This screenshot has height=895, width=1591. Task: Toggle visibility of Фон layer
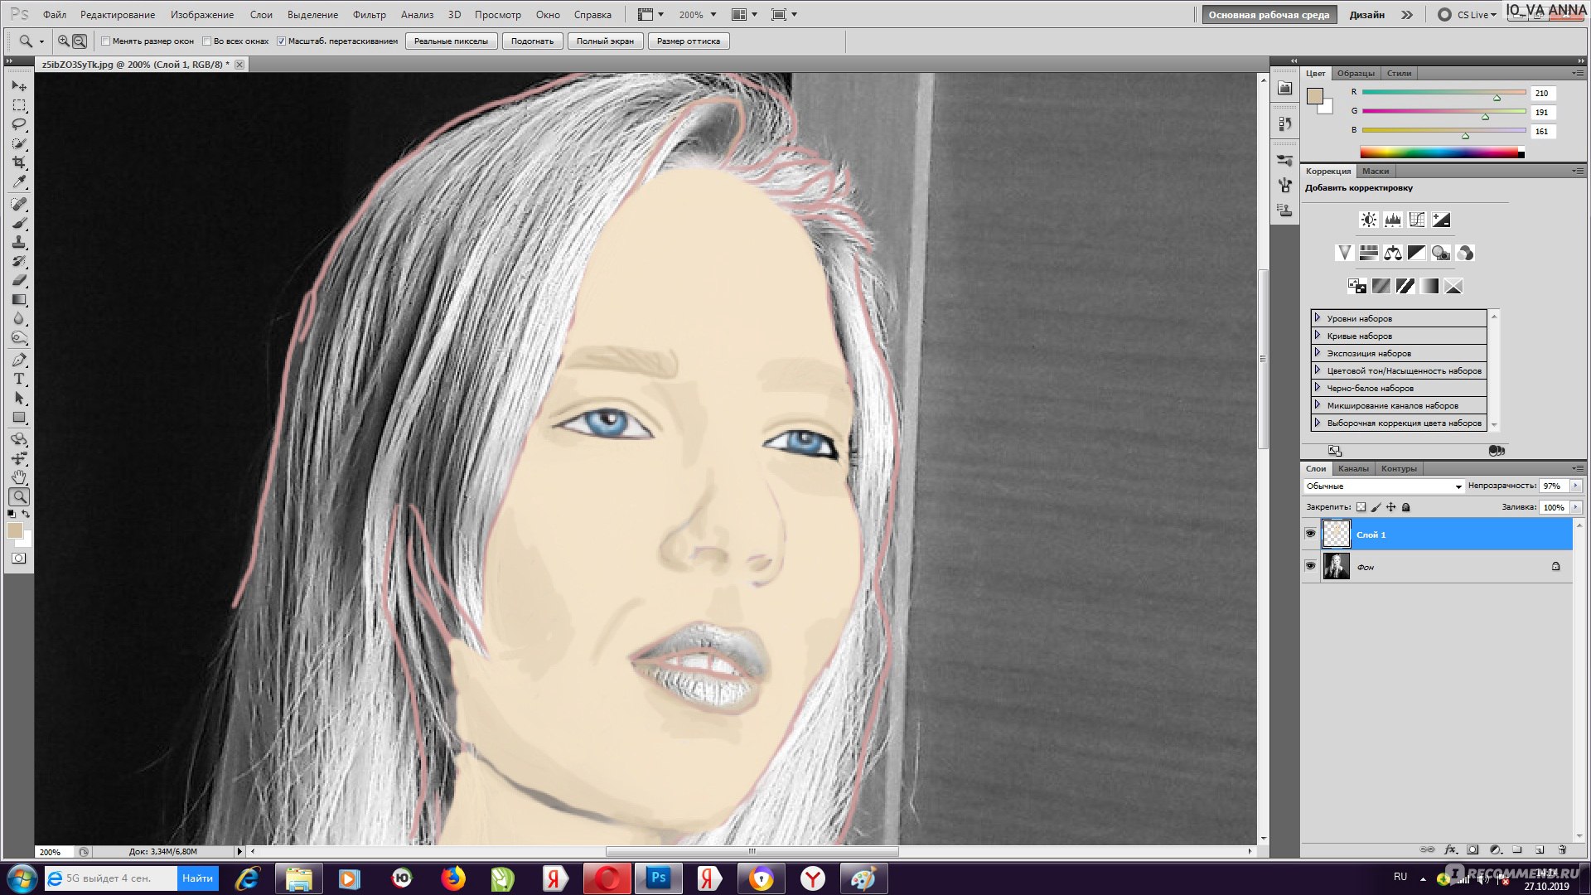point(1309,566)
